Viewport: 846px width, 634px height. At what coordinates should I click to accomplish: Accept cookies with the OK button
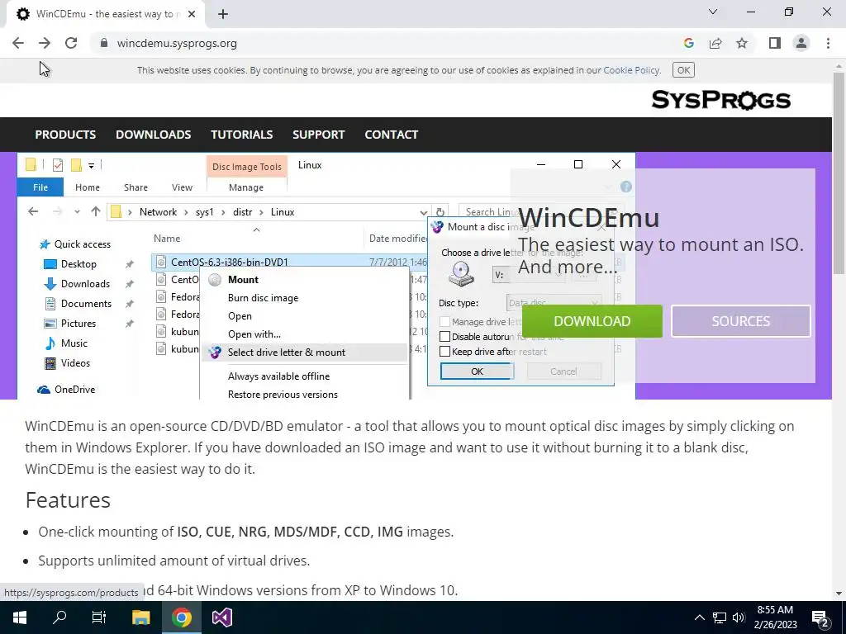point(683,70)
